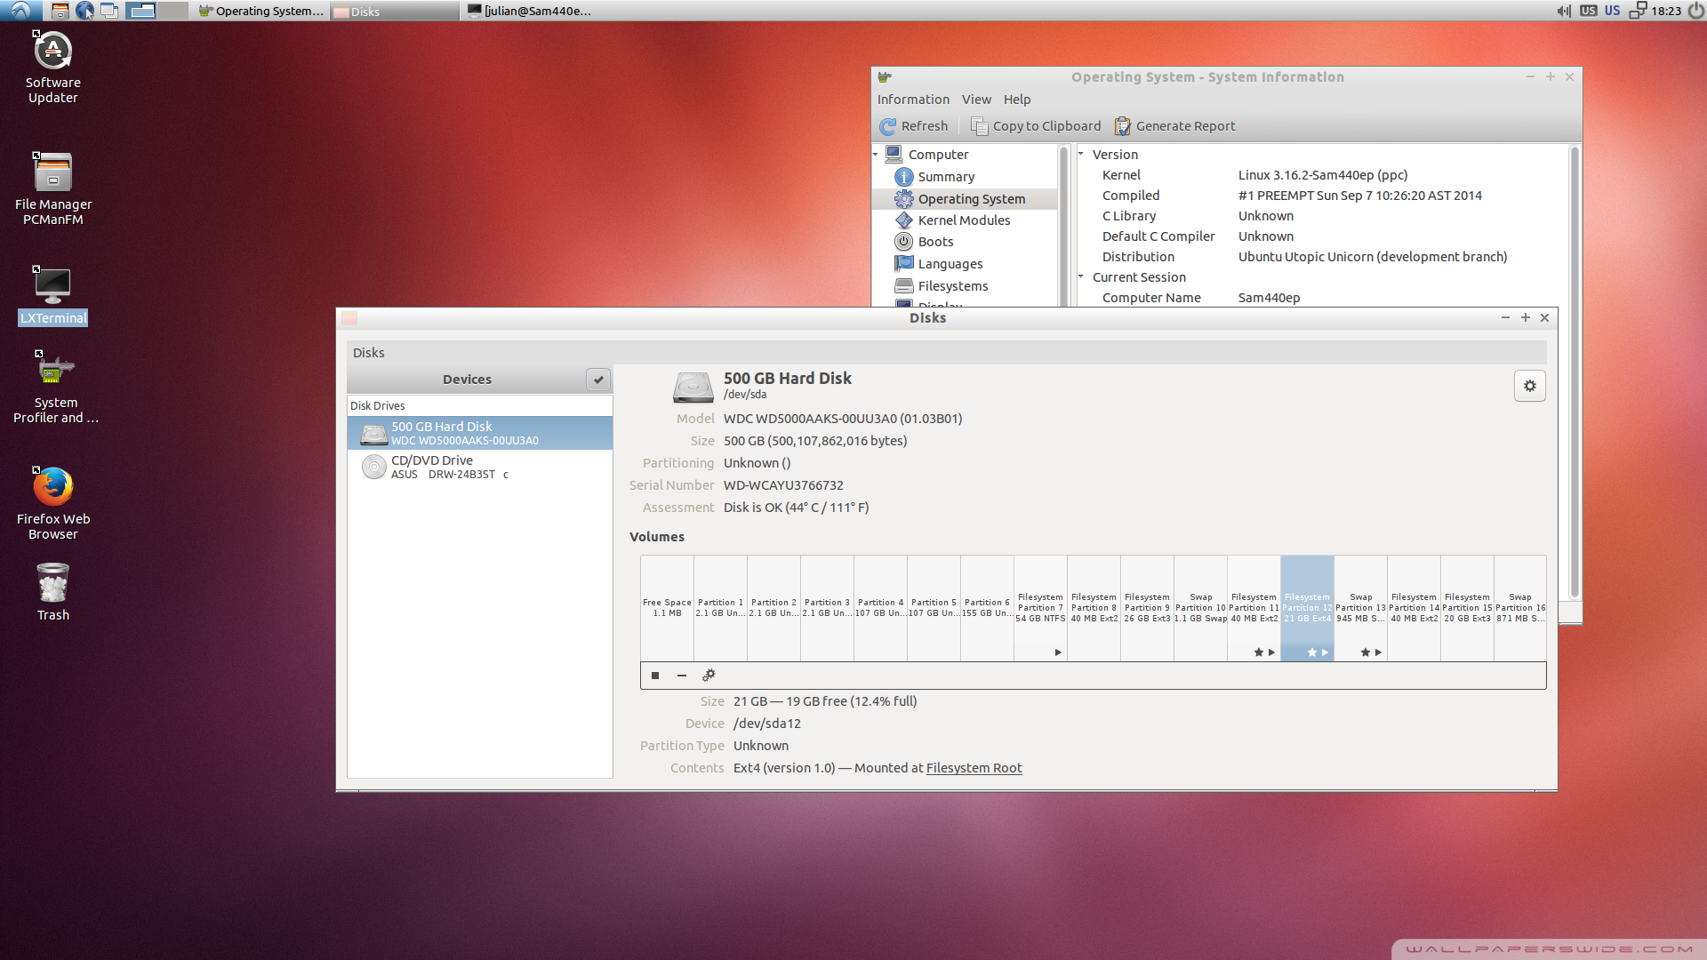Click the Refresh toolbar icon
The image size is (1707, 960).
[887, 126]
